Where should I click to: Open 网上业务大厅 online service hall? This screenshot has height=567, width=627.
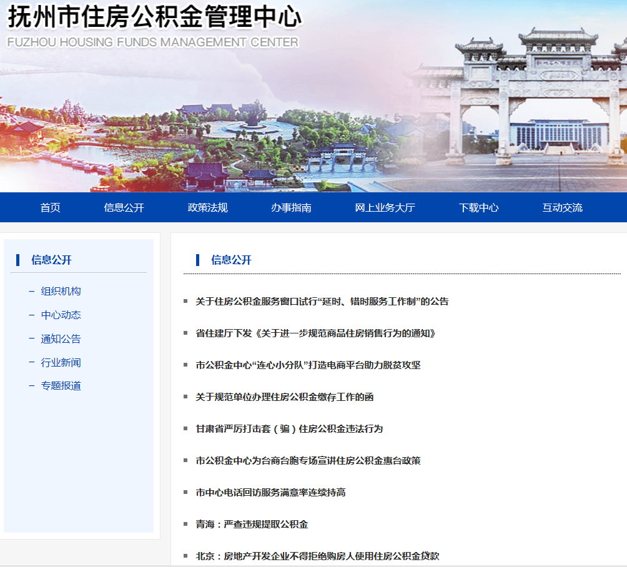point(385,207)
